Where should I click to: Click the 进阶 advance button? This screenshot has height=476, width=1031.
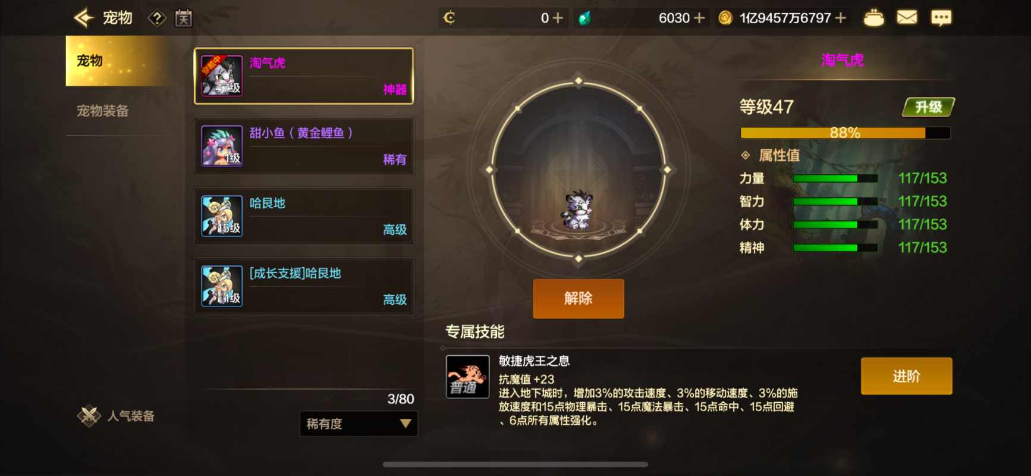(x=907, y=376)
